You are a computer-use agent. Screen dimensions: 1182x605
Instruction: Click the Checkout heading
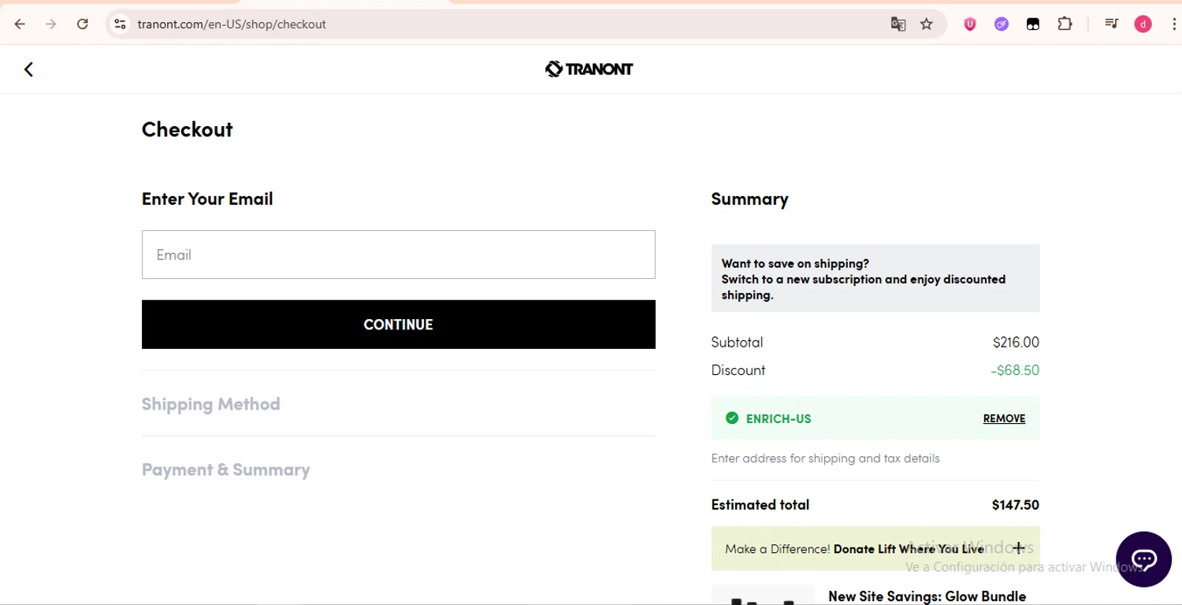[x=187, y=129]
